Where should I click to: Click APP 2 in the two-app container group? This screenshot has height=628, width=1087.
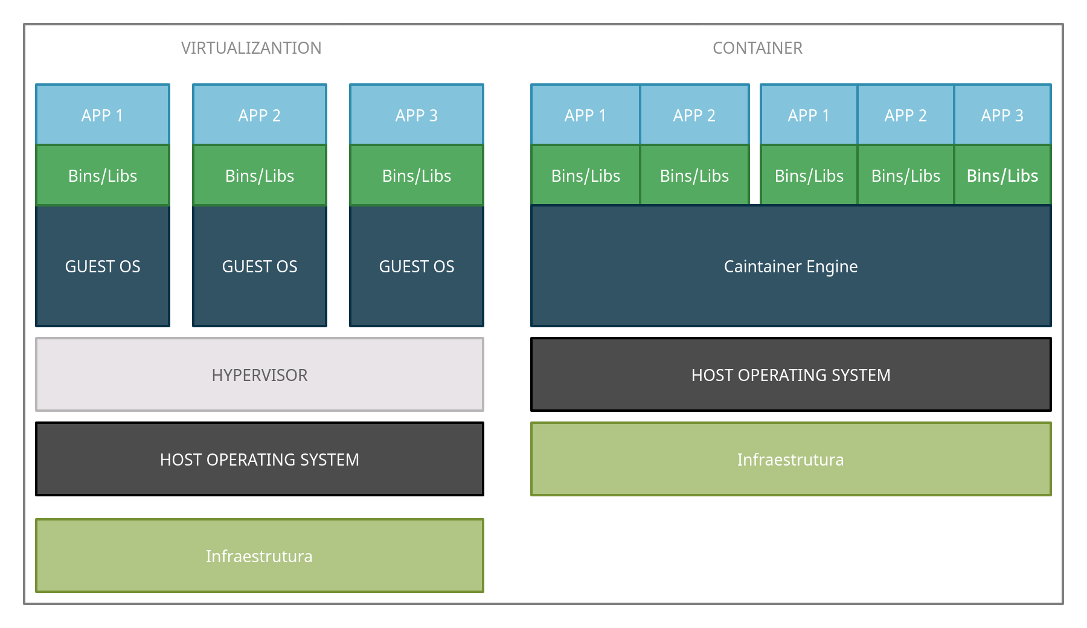click(694, 115)
